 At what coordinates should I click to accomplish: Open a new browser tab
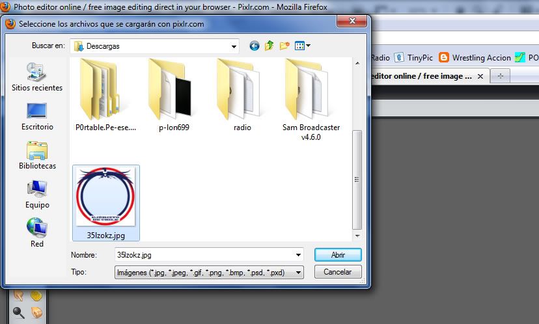(x=501, y=76)
